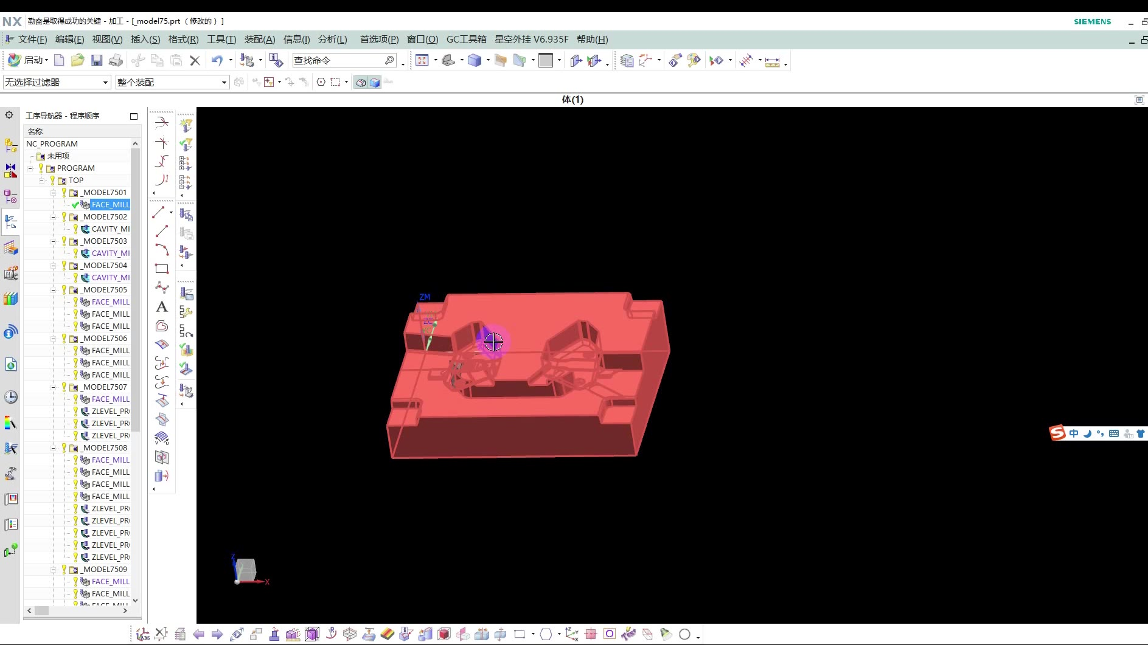Click the hexagon polygon icon in bottom toolbar
Viewport: 1148px width, 645px height.
546,634
